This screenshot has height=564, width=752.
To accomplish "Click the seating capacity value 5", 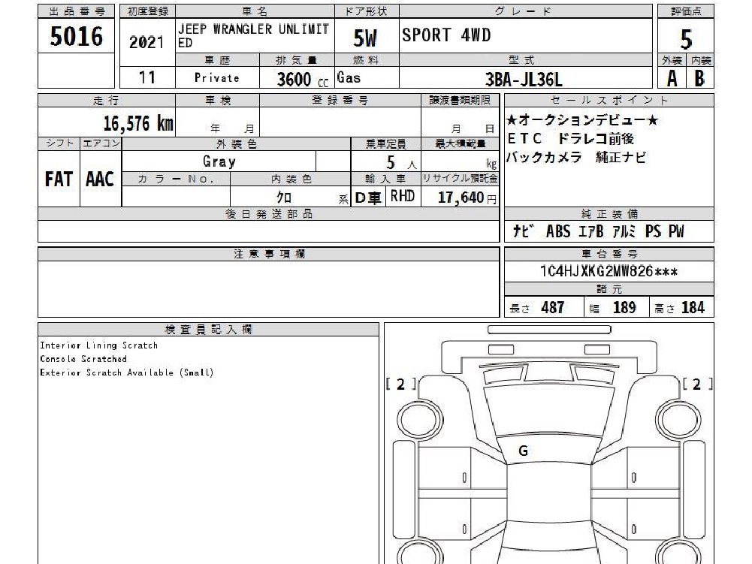I will point(391,162).
